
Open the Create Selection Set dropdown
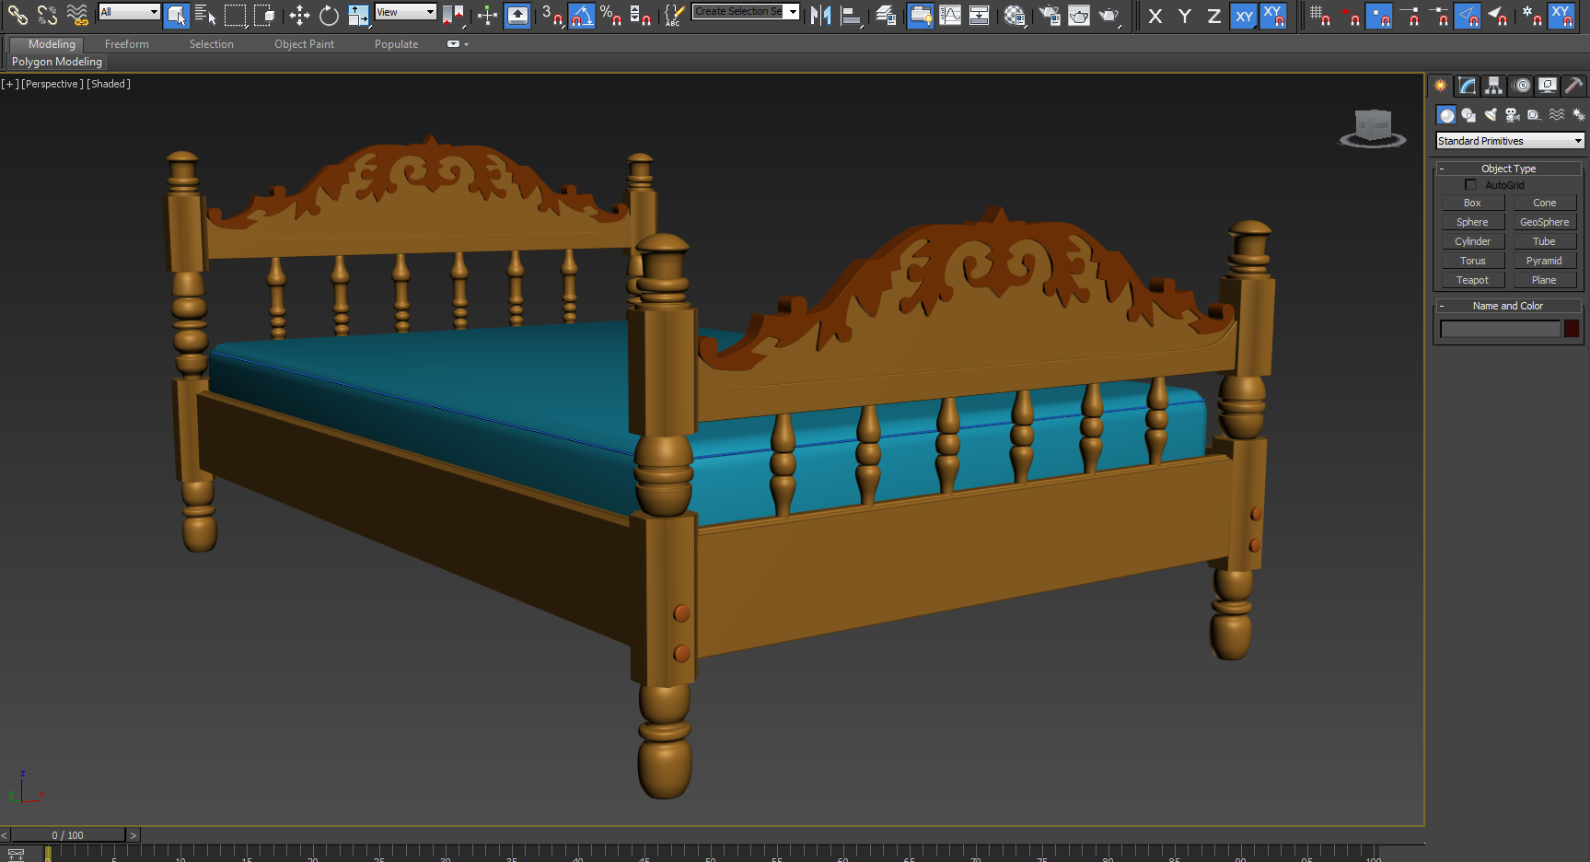[x=746, y=12]
